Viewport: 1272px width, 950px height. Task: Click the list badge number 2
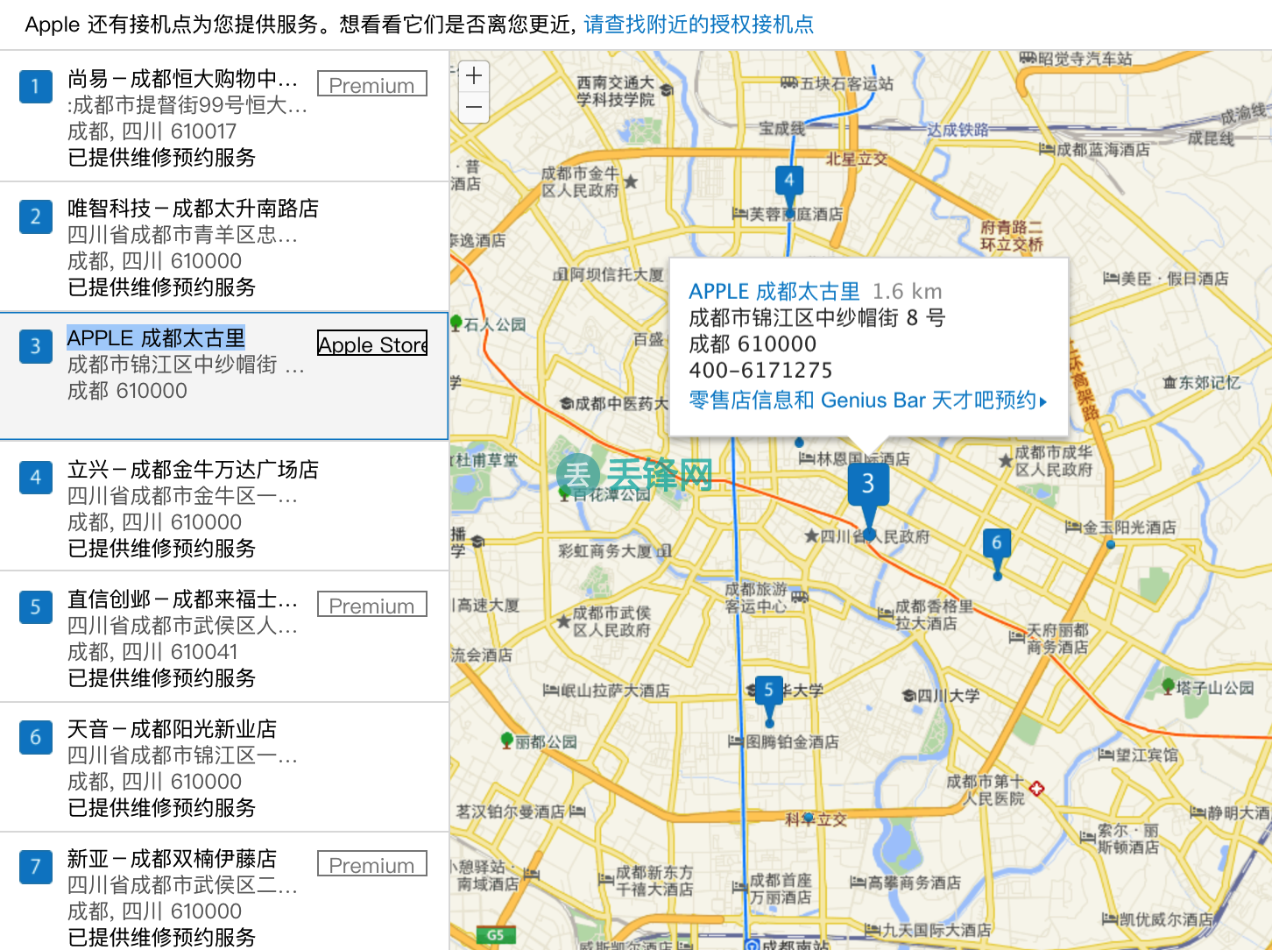36,216
